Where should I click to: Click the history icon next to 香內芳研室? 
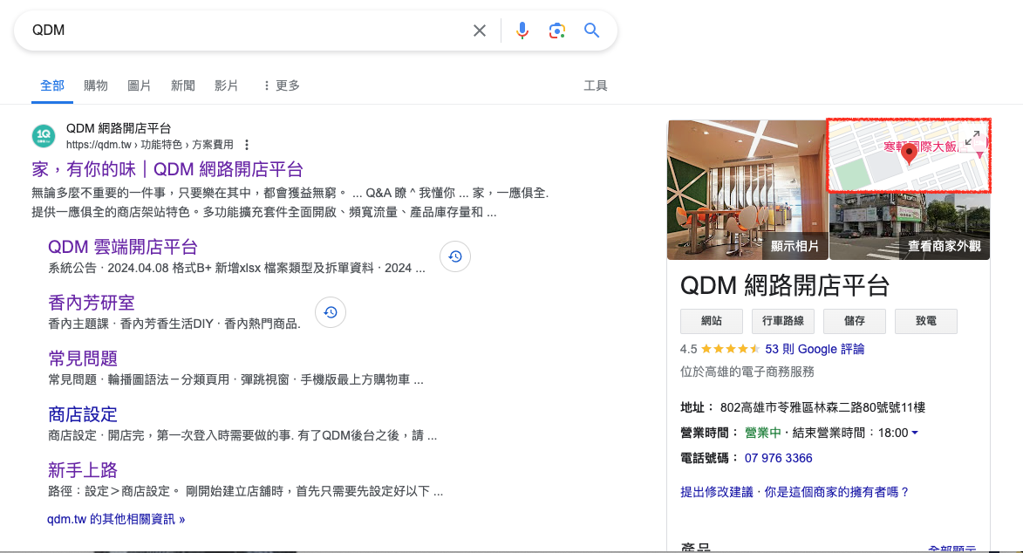pyautogui.click(x=331, y=312)
